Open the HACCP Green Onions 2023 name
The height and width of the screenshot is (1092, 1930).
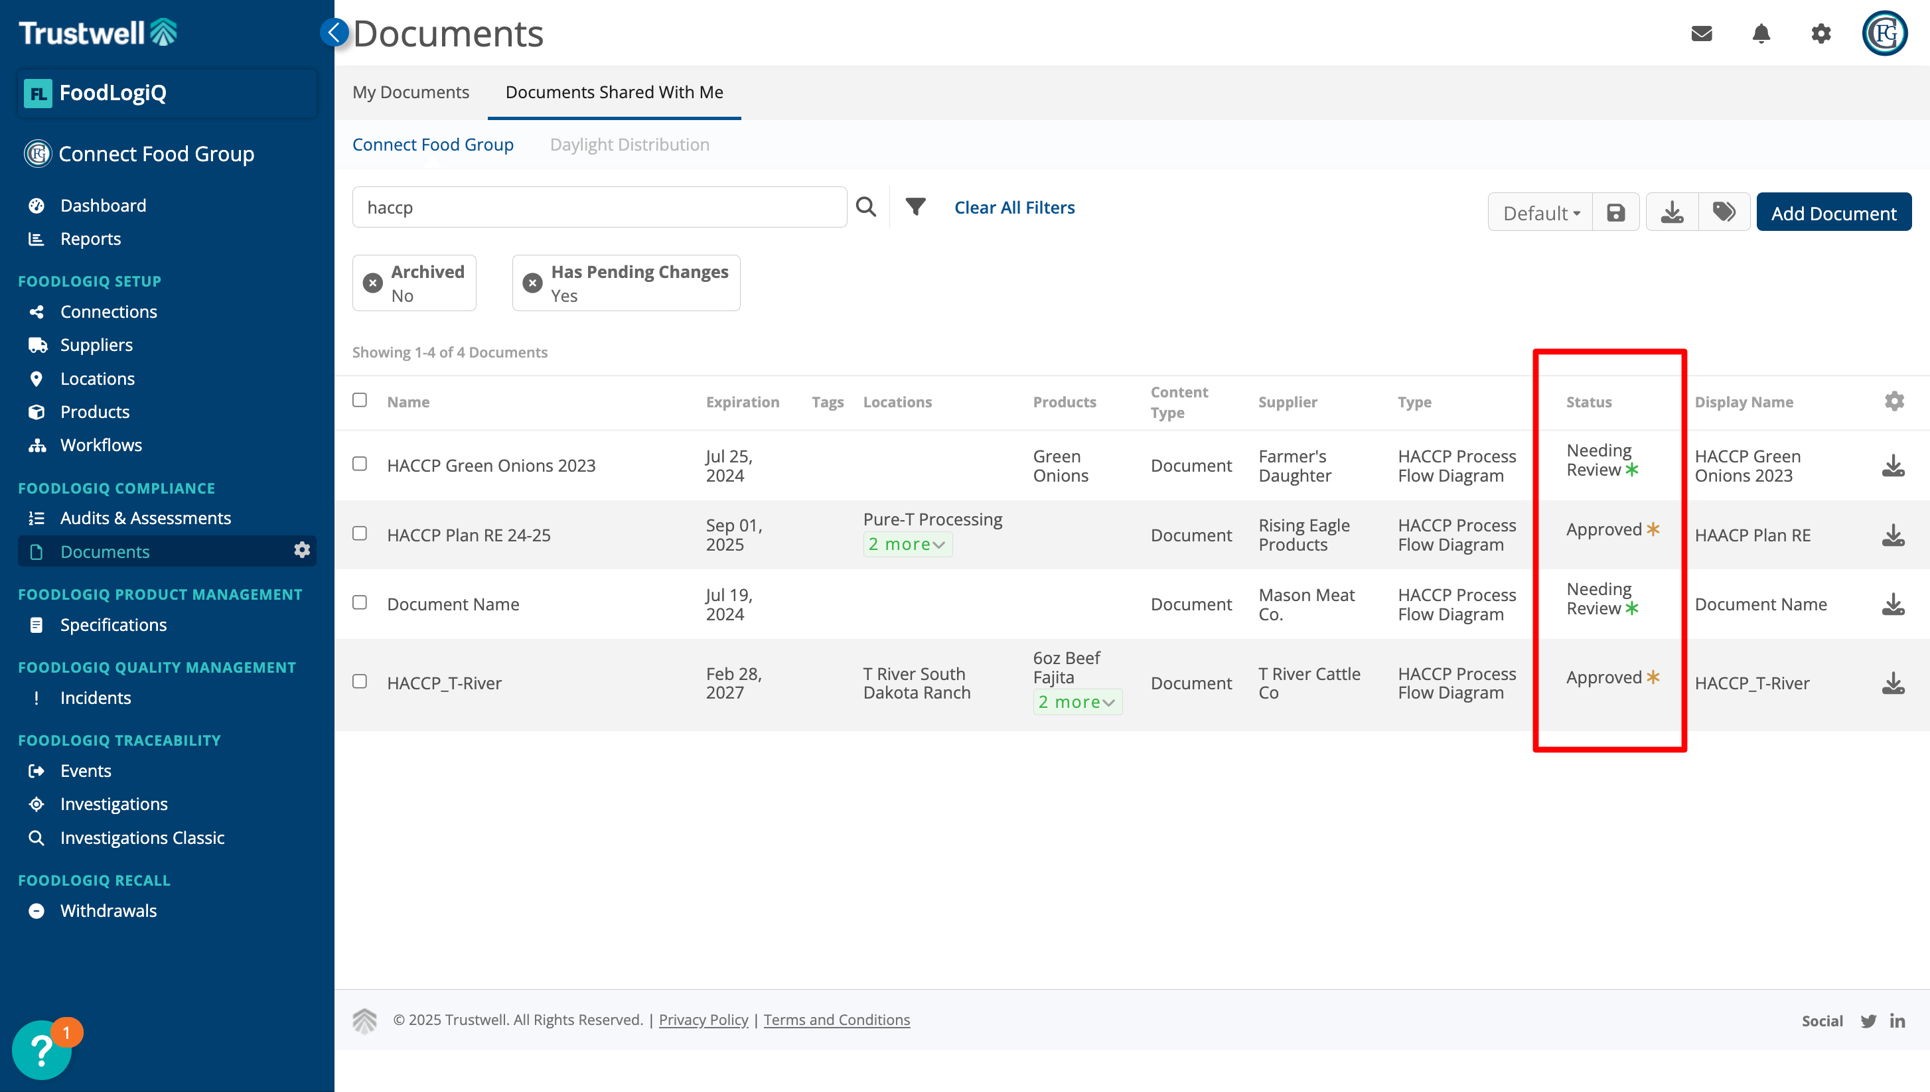[x=490, y=466]
